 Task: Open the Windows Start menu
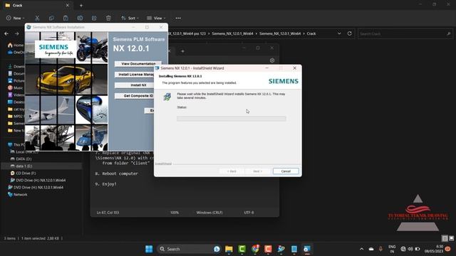click(x=149, y=249)
